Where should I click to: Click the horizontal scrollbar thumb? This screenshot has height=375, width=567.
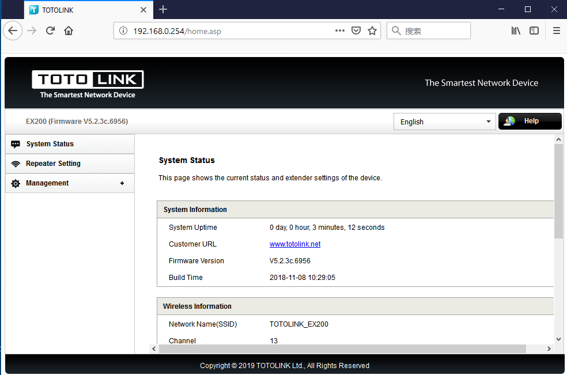pos(342,349)
